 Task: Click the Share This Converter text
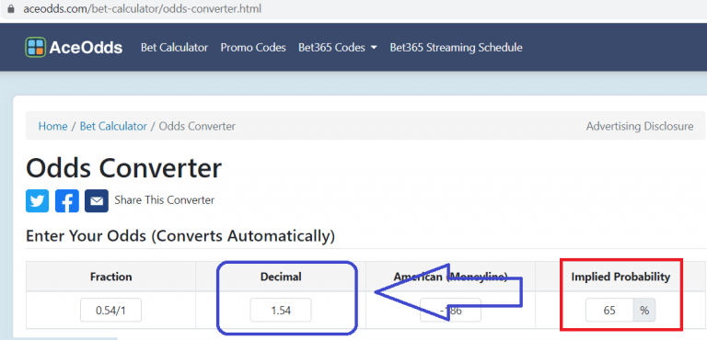coord(165,200)
